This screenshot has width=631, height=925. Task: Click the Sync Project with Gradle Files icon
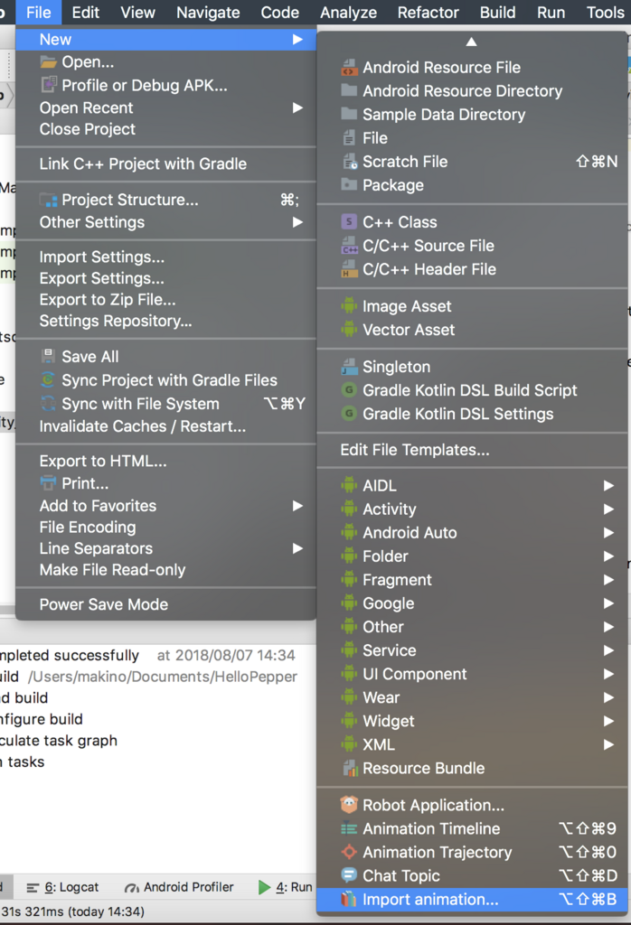coord(48,380)
